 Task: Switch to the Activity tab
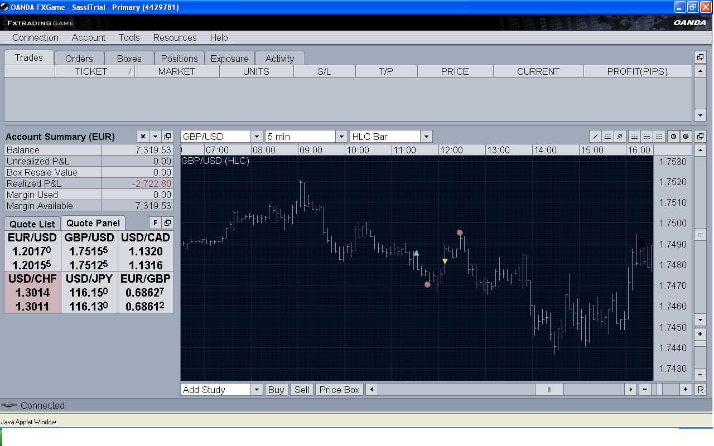tap(280, 59)
